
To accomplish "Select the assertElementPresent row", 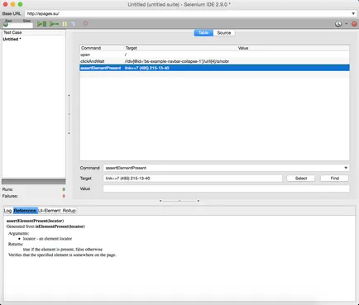I will tap(214, 68).
